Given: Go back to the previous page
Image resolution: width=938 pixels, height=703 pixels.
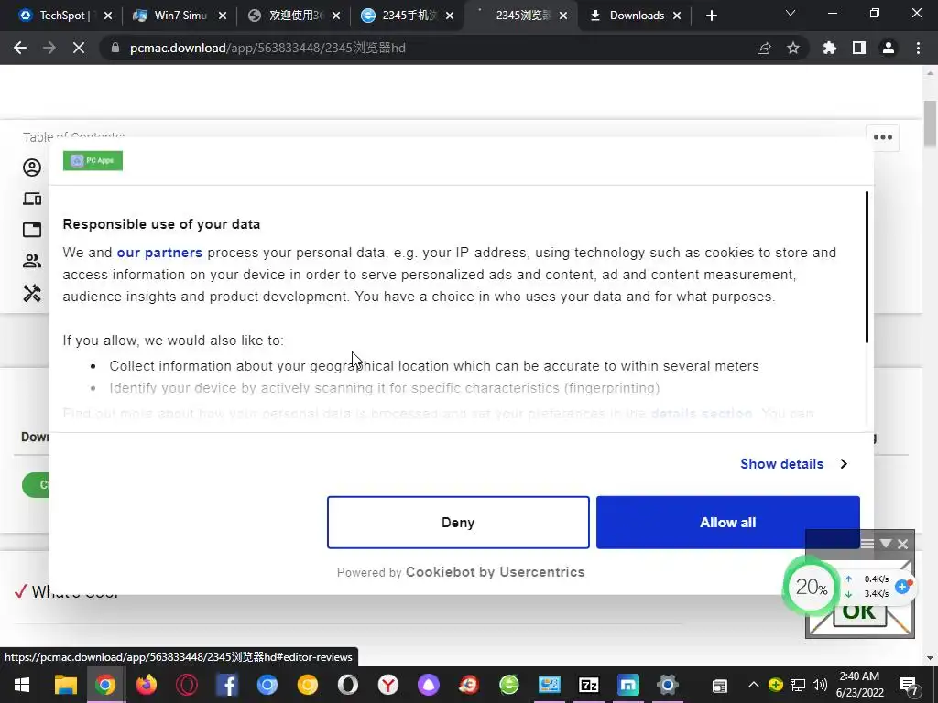Looking at the screenshot, I should click(20, 48).
